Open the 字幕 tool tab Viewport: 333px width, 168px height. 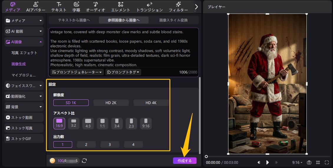76,7
